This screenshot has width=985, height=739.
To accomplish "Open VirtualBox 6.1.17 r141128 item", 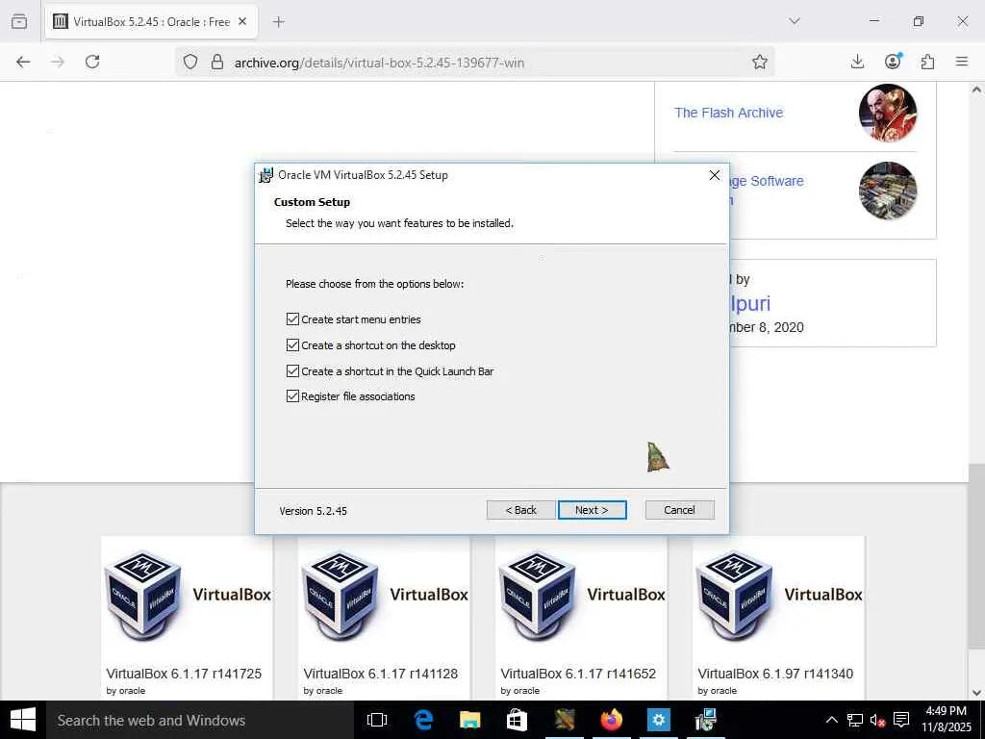I will click(381, 674).
